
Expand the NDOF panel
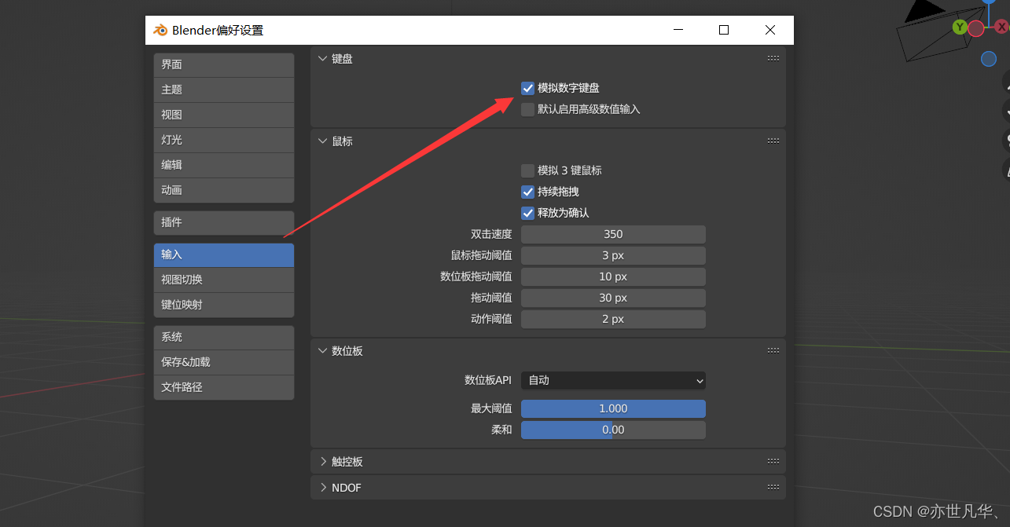[322, 488]
